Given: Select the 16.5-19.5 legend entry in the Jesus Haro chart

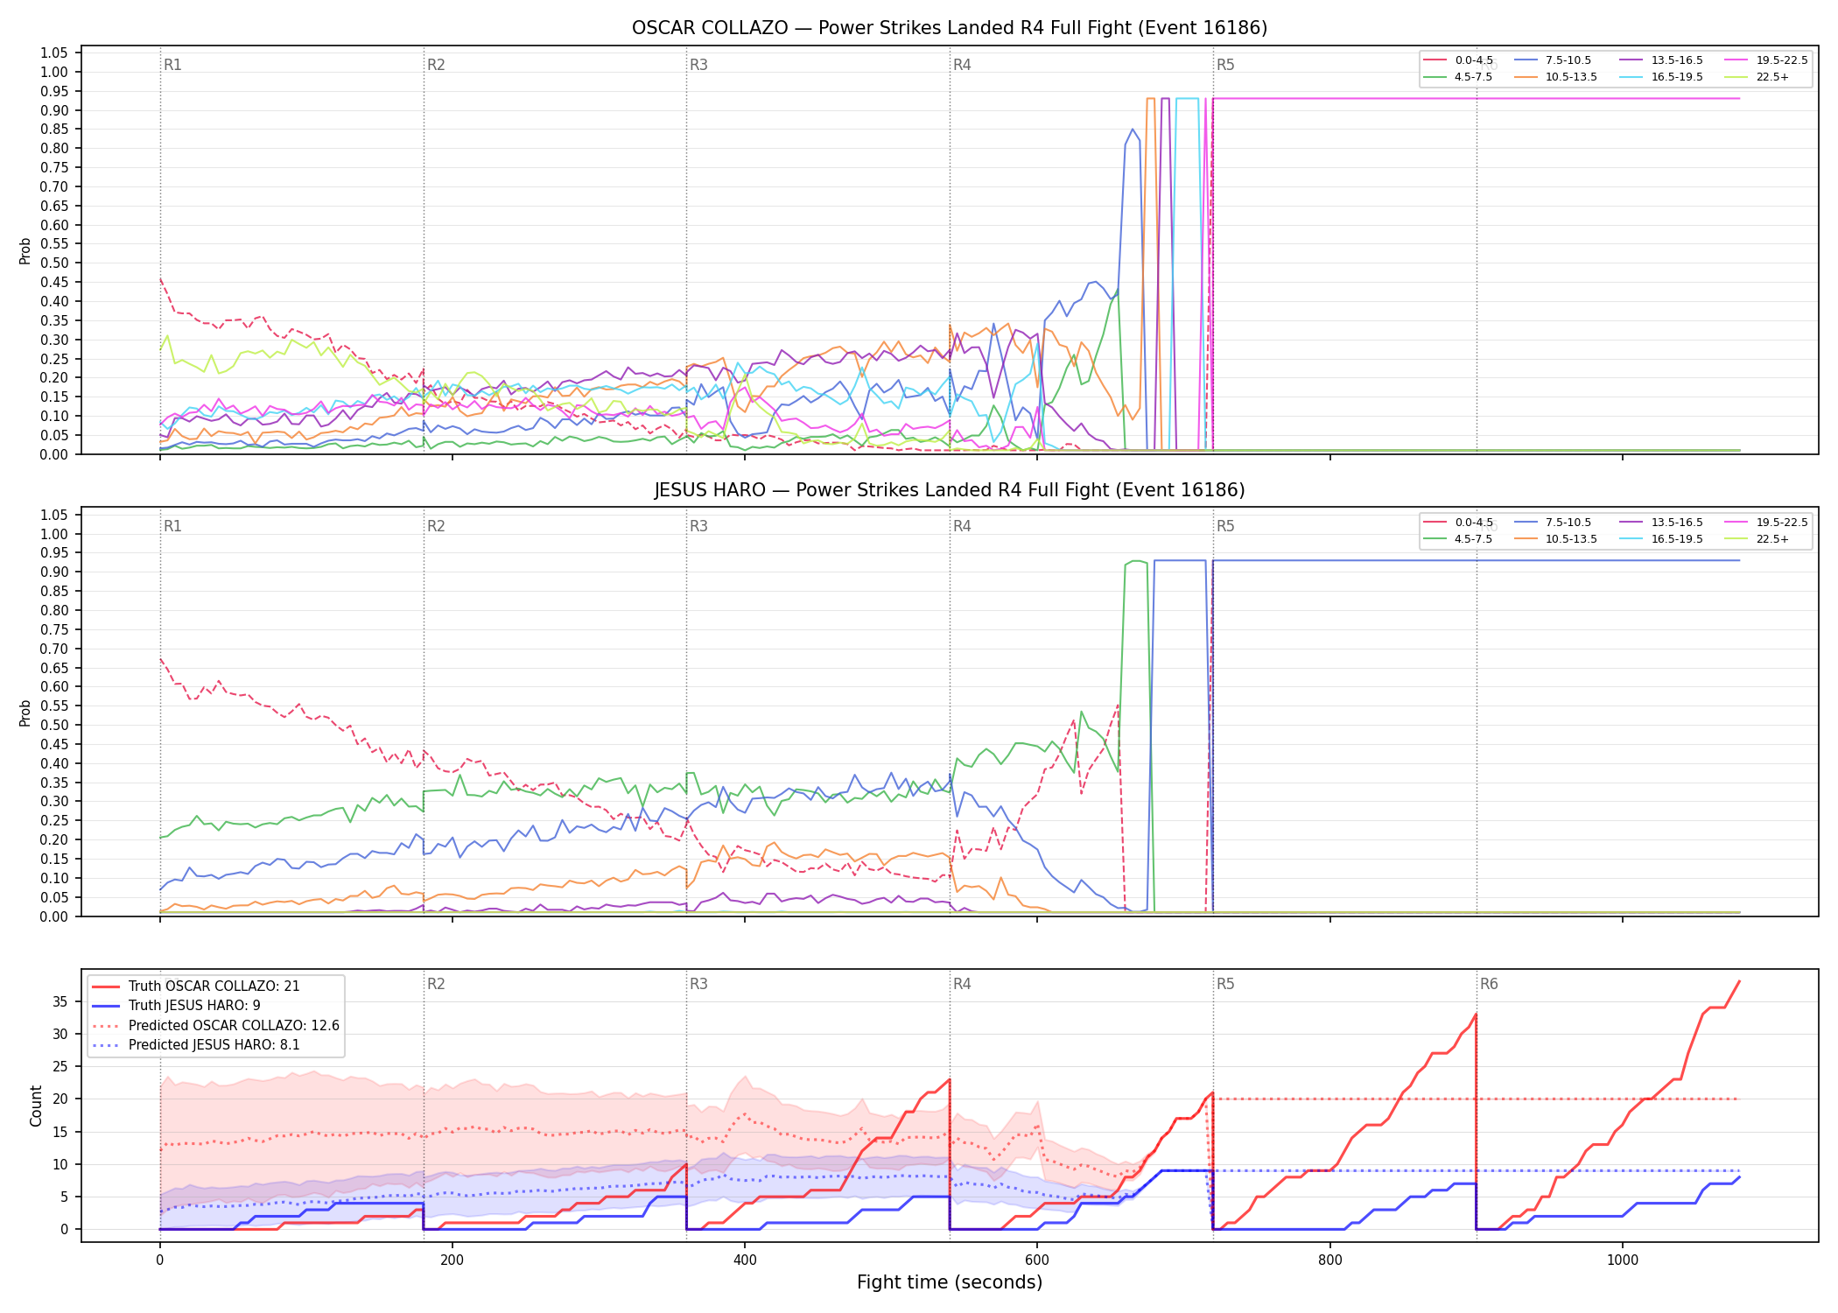Looking at the screenshot, I should 1661,539.
